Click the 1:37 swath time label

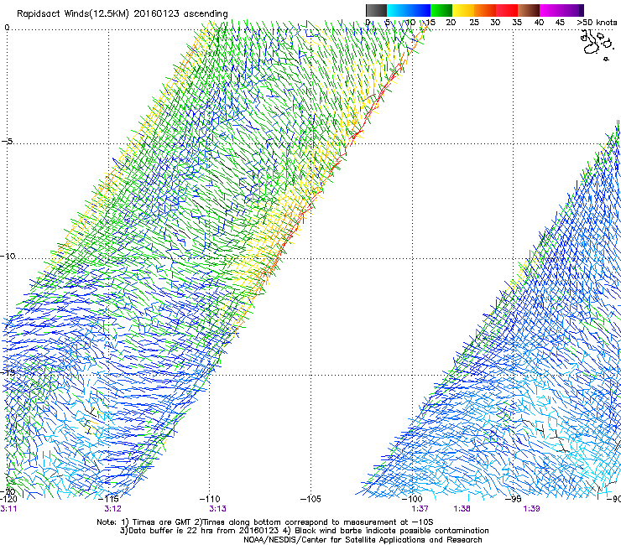420,509
